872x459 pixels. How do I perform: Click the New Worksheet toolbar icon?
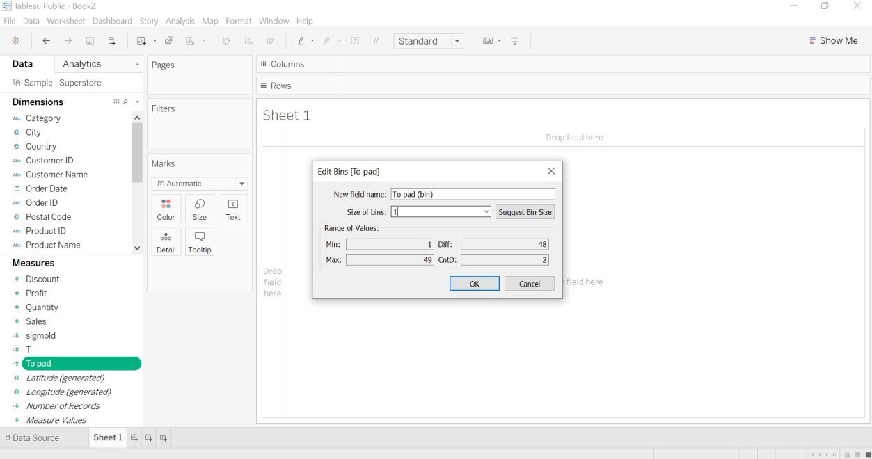[x=142, y=41]
